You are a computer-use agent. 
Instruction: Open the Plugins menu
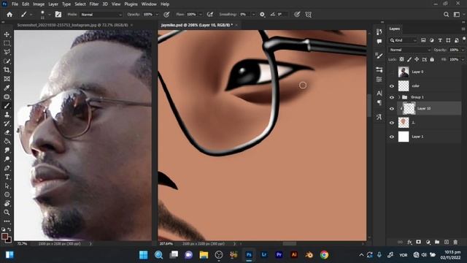point(131,4)
